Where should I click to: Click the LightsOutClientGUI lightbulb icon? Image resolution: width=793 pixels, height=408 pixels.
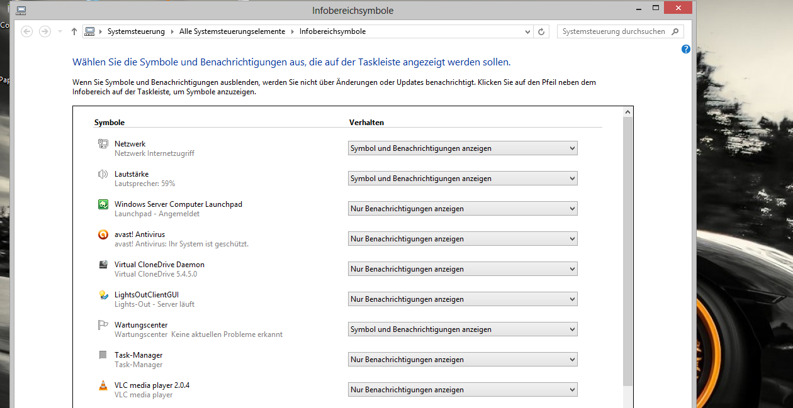[103, 295]
